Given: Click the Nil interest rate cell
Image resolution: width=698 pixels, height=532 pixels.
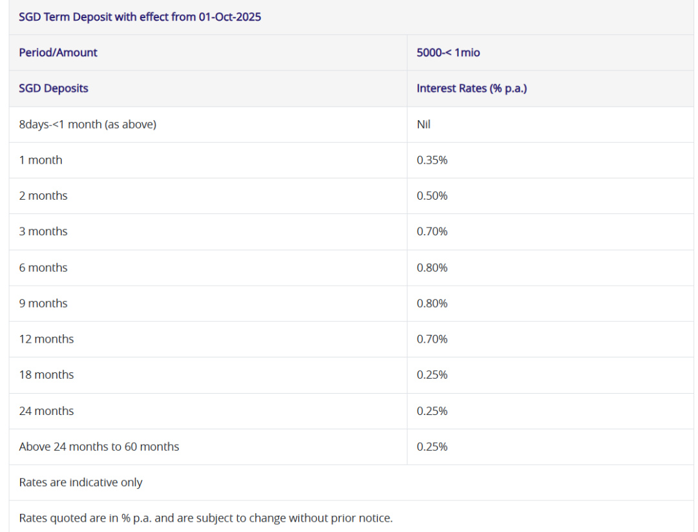Looking at the screenshot, I should 423,124.
